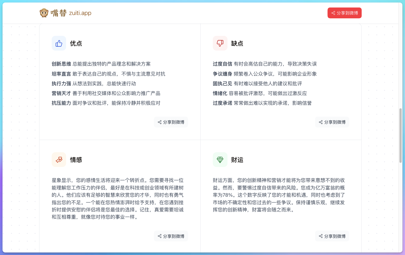Click the 优点 section heading
This screenshot has width=405, height=255.
click(76, 43)
